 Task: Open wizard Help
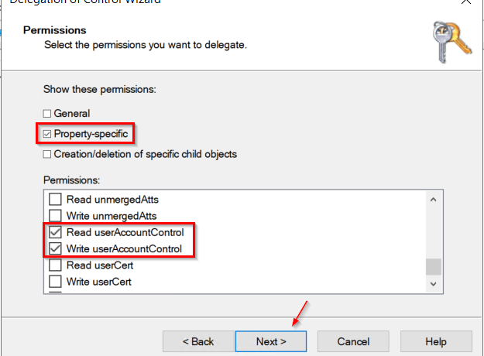(x=436, y=341)
